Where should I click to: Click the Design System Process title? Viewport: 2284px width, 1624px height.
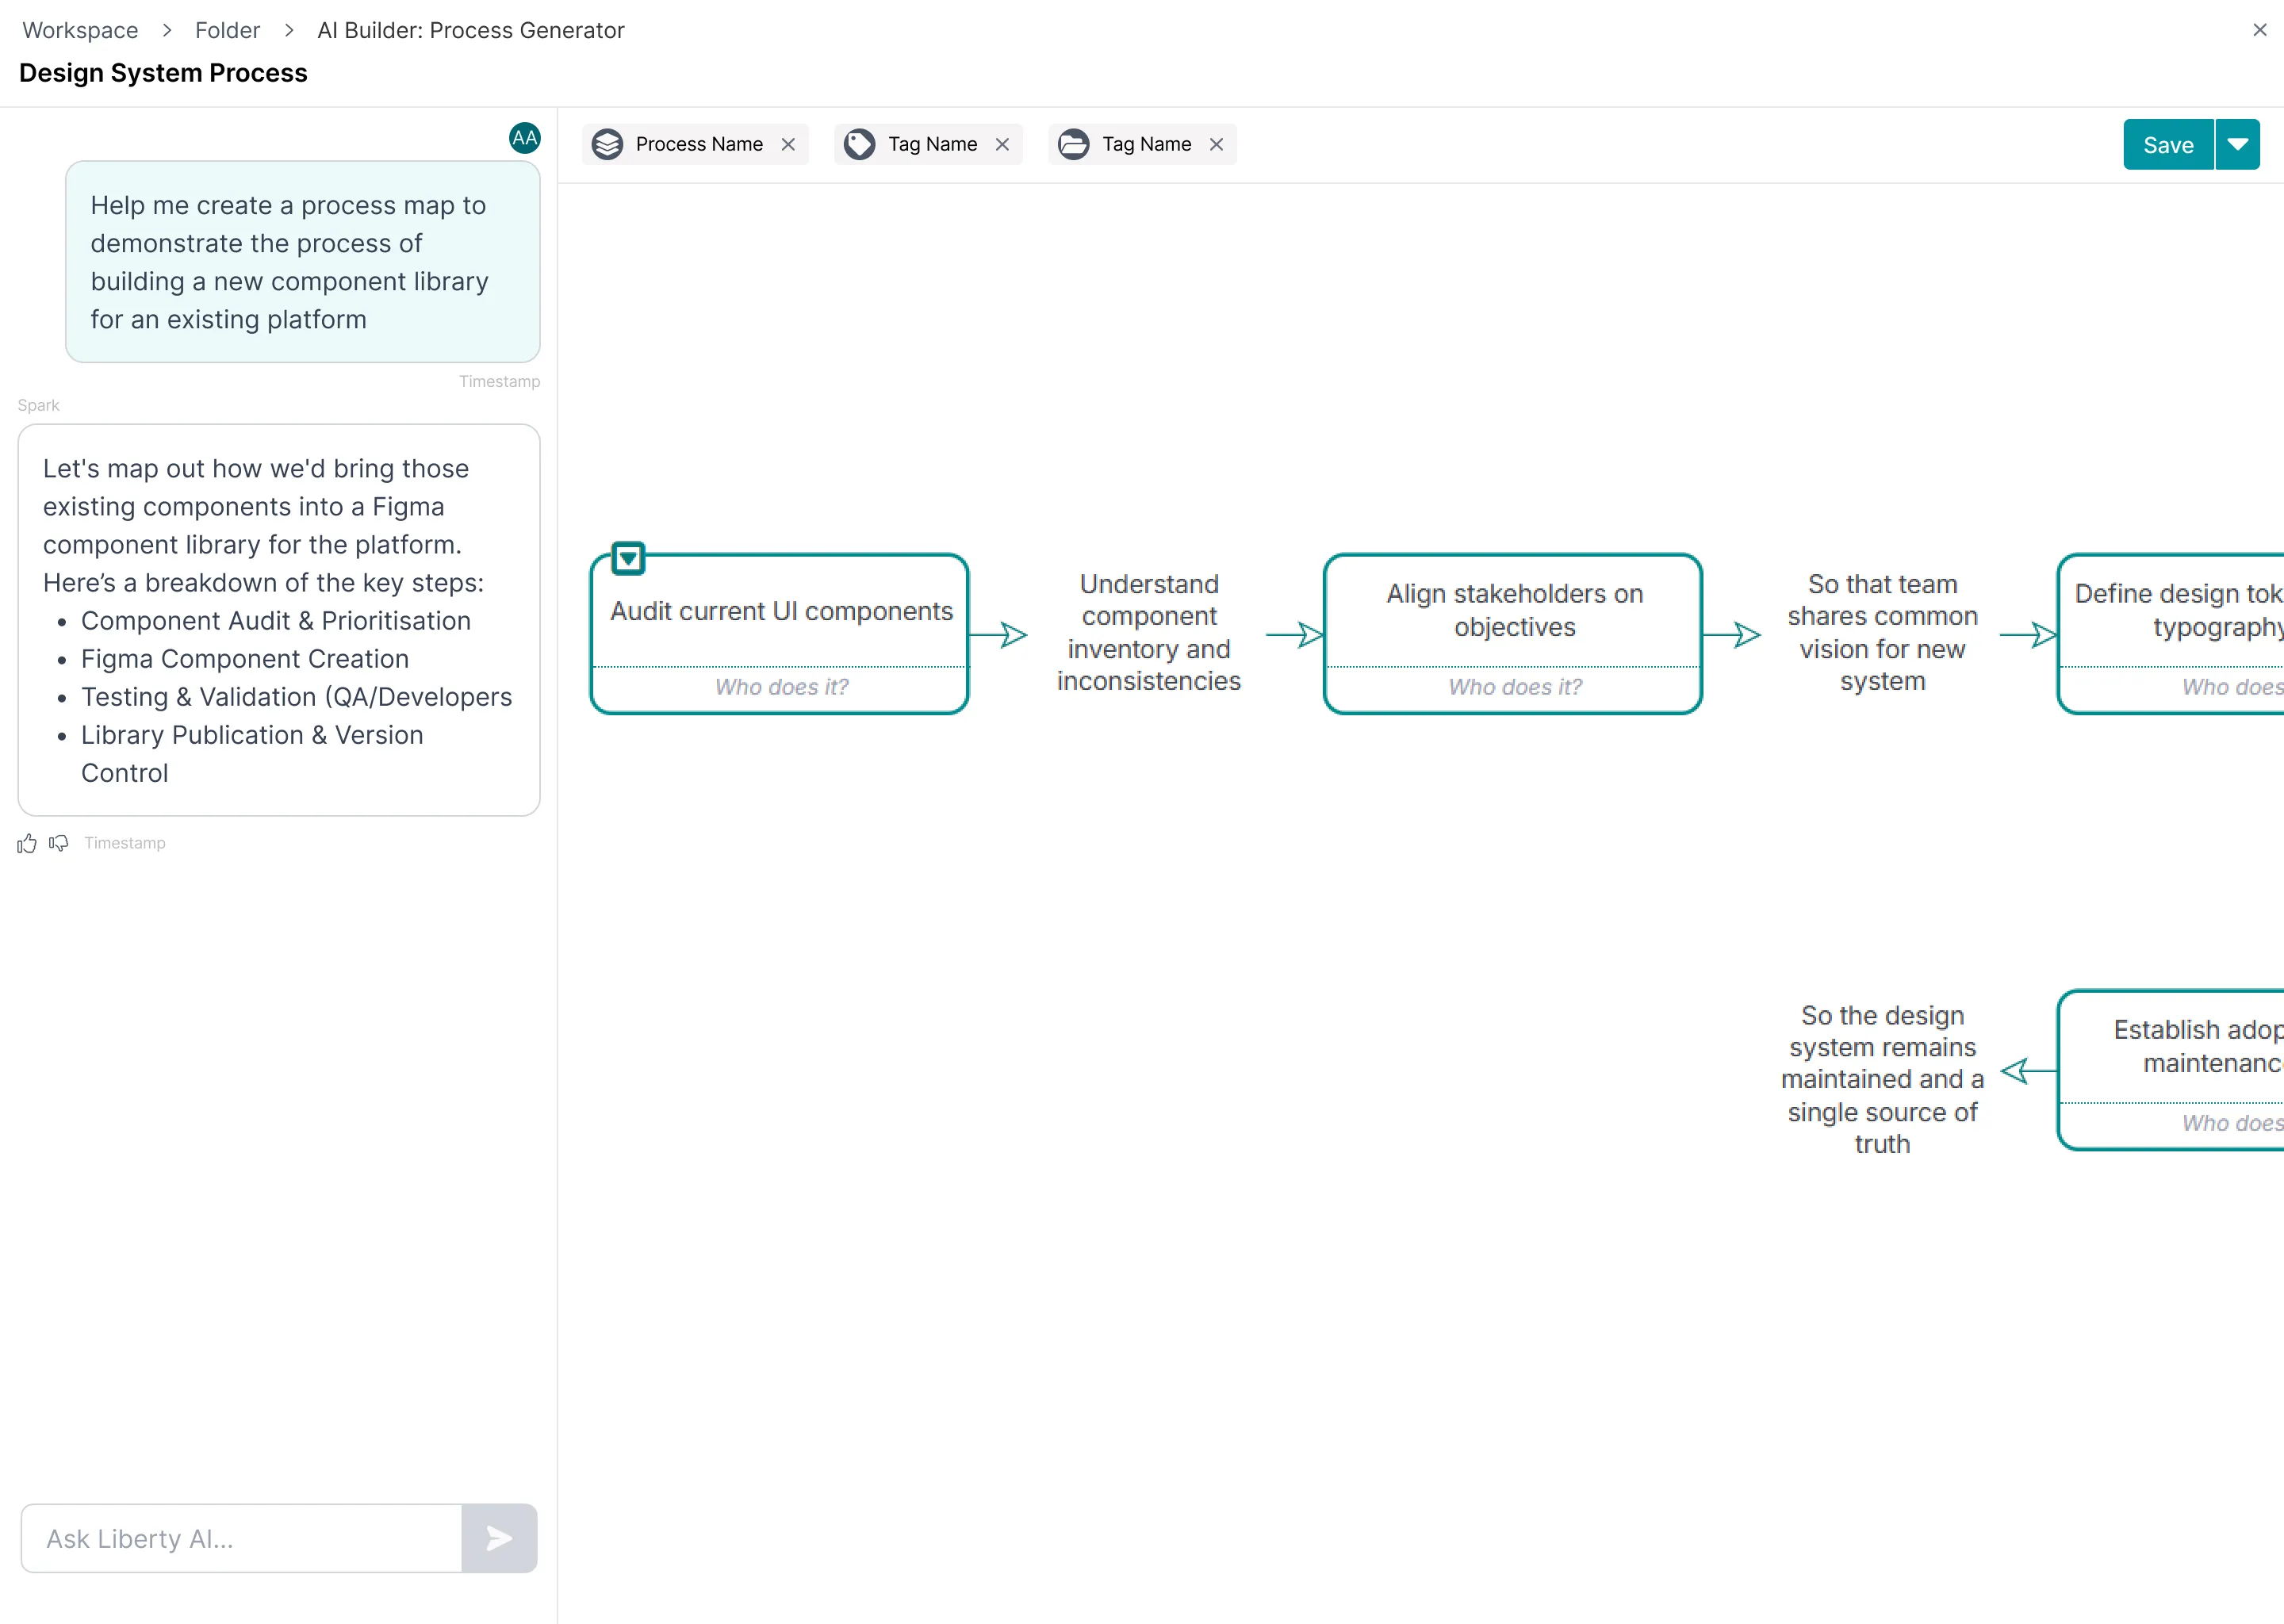point(163,73)
